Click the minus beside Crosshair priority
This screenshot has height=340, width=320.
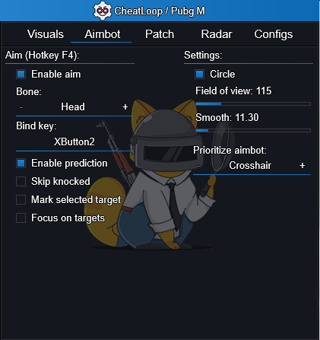pos(198,166)
